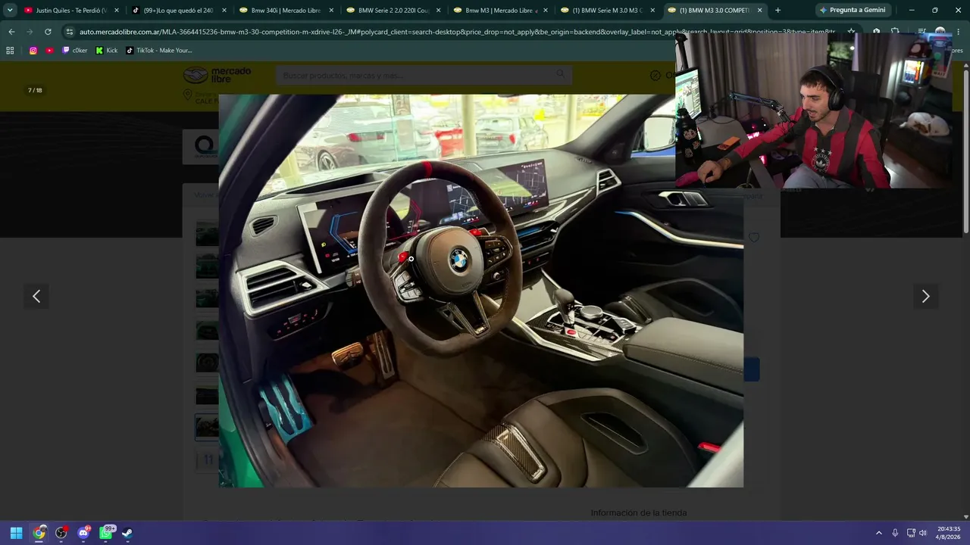Open the Kick bookmark

click(107, 50)
